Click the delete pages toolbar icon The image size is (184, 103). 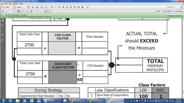[x=63, y=7]
